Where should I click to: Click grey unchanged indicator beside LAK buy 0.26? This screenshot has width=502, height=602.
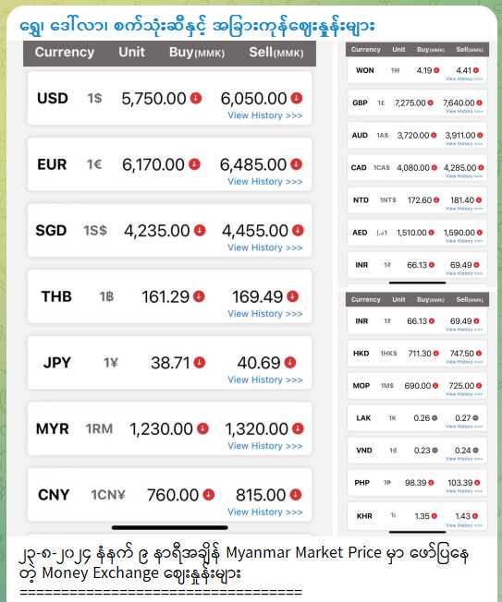coord(435,418)
